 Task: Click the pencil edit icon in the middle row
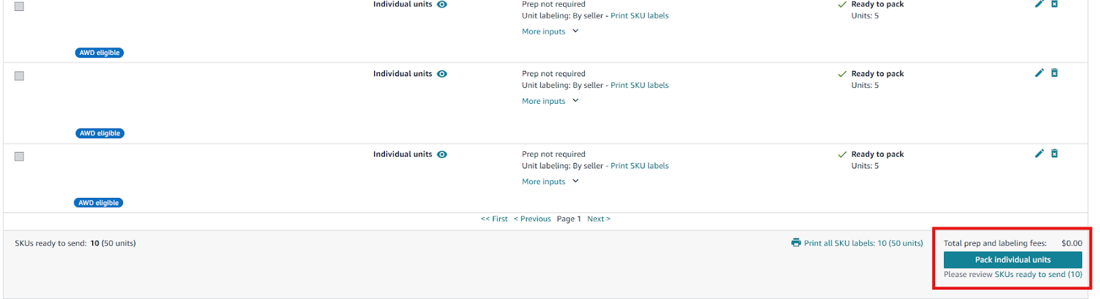1039,73
